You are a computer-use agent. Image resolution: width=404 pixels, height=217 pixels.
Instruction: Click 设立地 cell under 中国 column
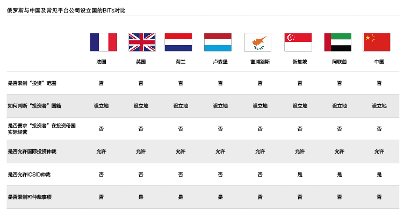point(379,106)
